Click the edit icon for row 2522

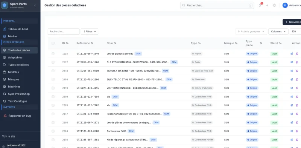(x=292, y=62)
